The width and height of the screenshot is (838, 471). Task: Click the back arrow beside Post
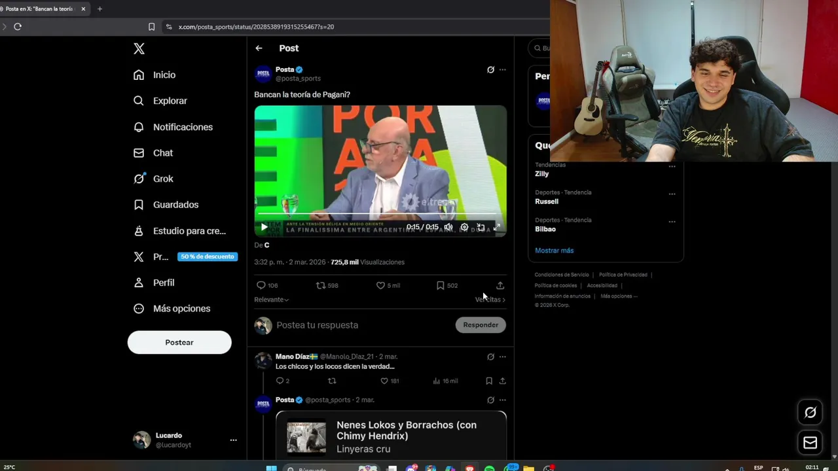coord(259,48)
